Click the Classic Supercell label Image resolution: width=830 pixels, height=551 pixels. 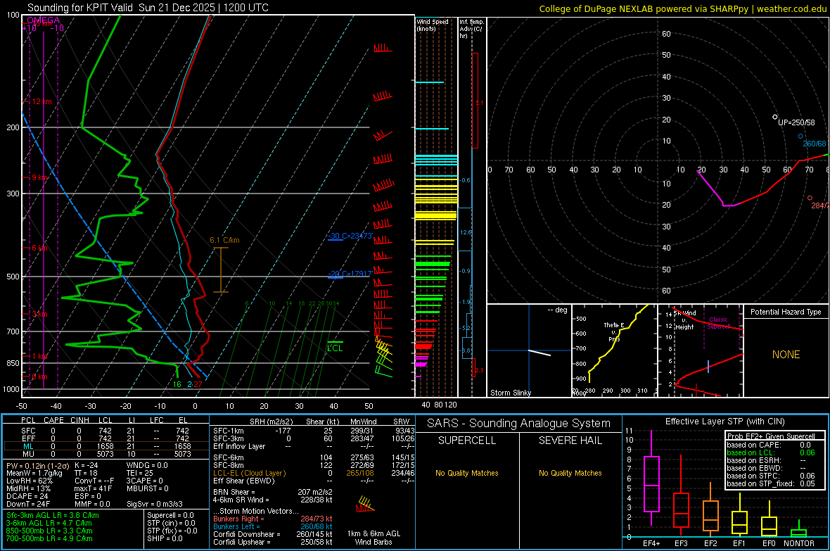coord(718,323)
